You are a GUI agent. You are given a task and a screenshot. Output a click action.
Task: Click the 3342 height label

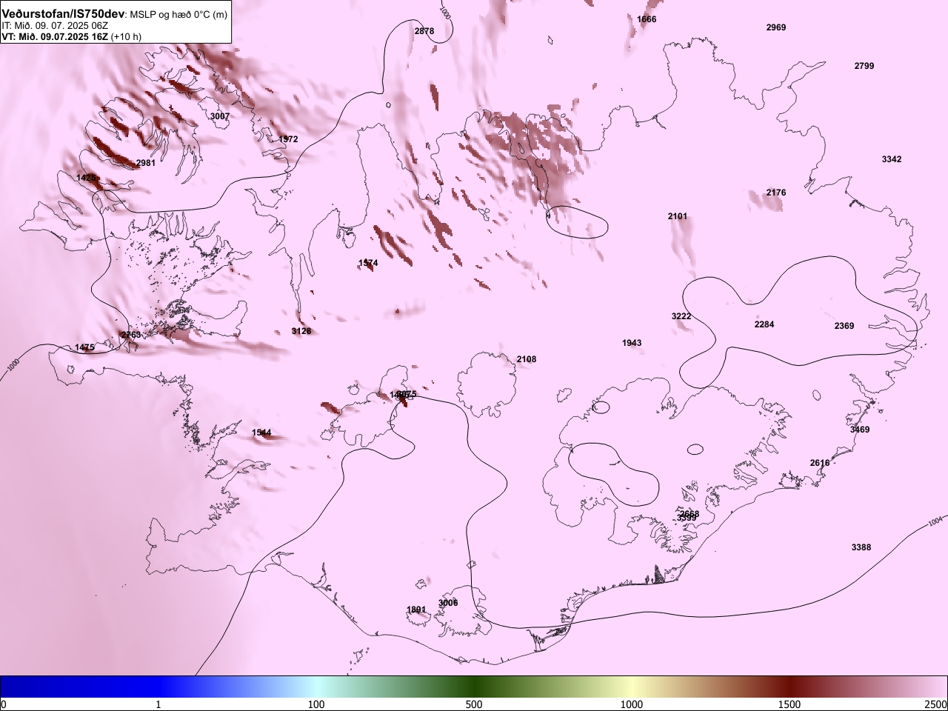point(892,159)
